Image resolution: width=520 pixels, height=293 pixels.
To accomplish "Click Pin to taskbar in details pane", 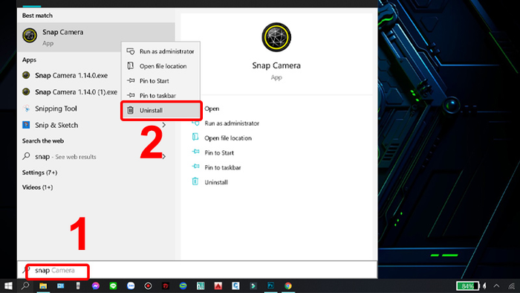I will tap(223, 167).
